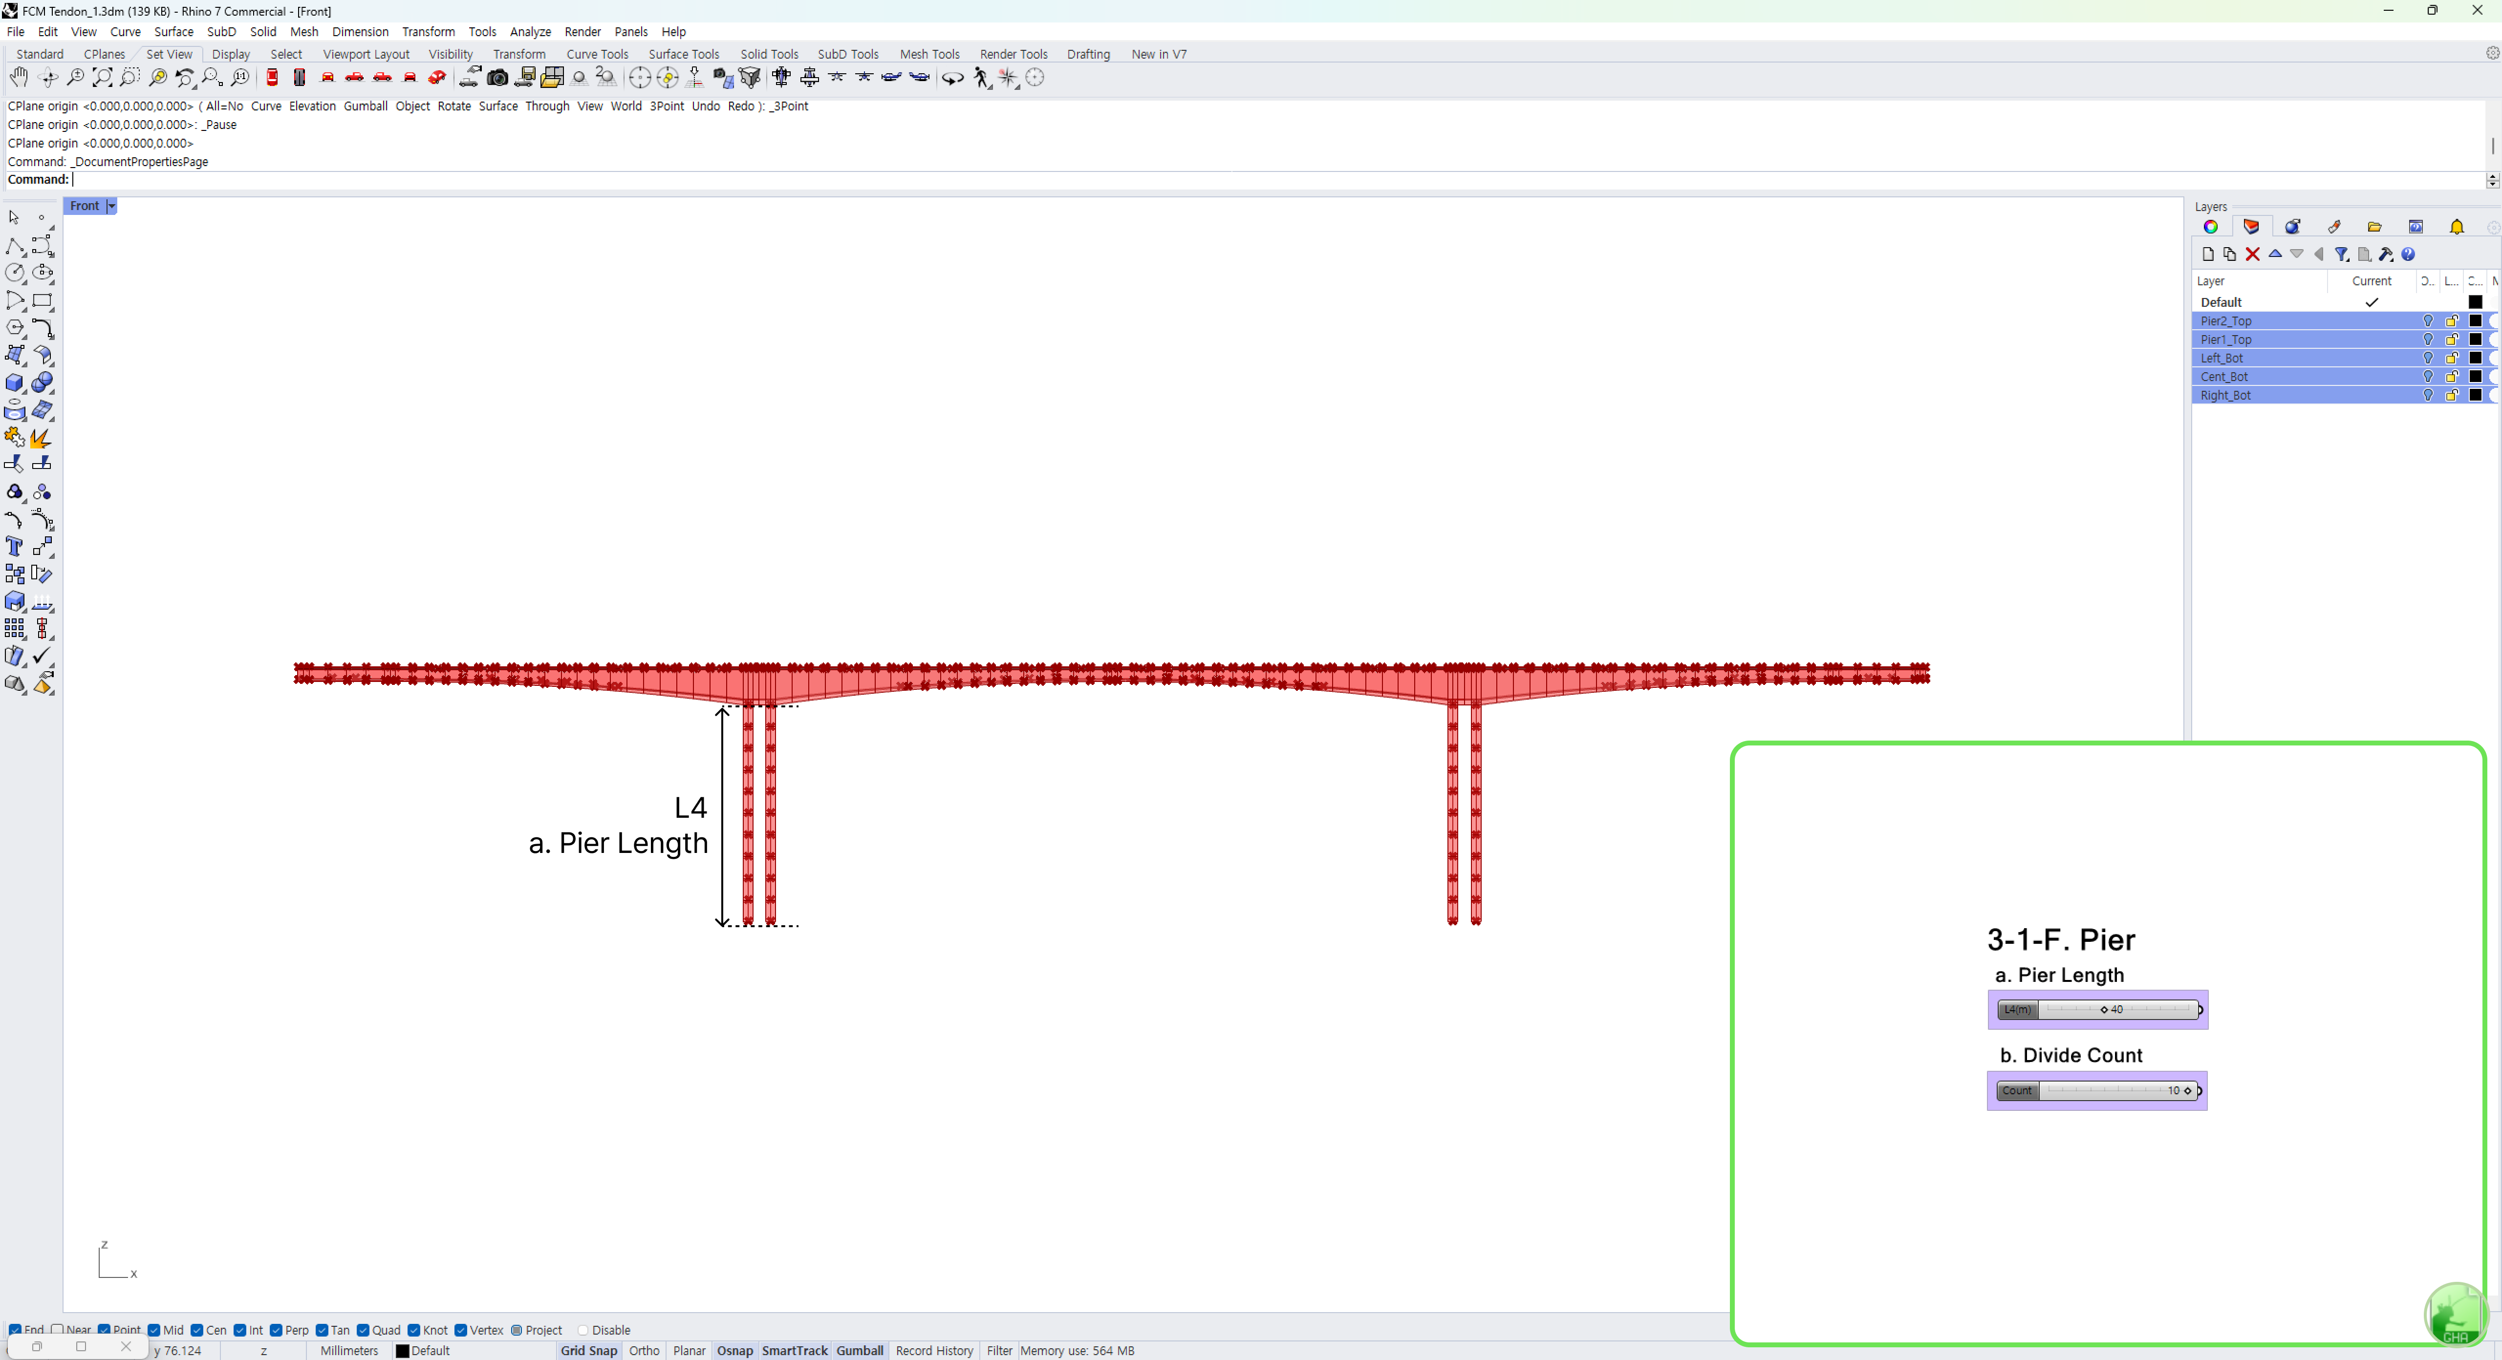Click the Rectangular Array tool icon
The image size is (2502, 1360).
coord(15,629)
